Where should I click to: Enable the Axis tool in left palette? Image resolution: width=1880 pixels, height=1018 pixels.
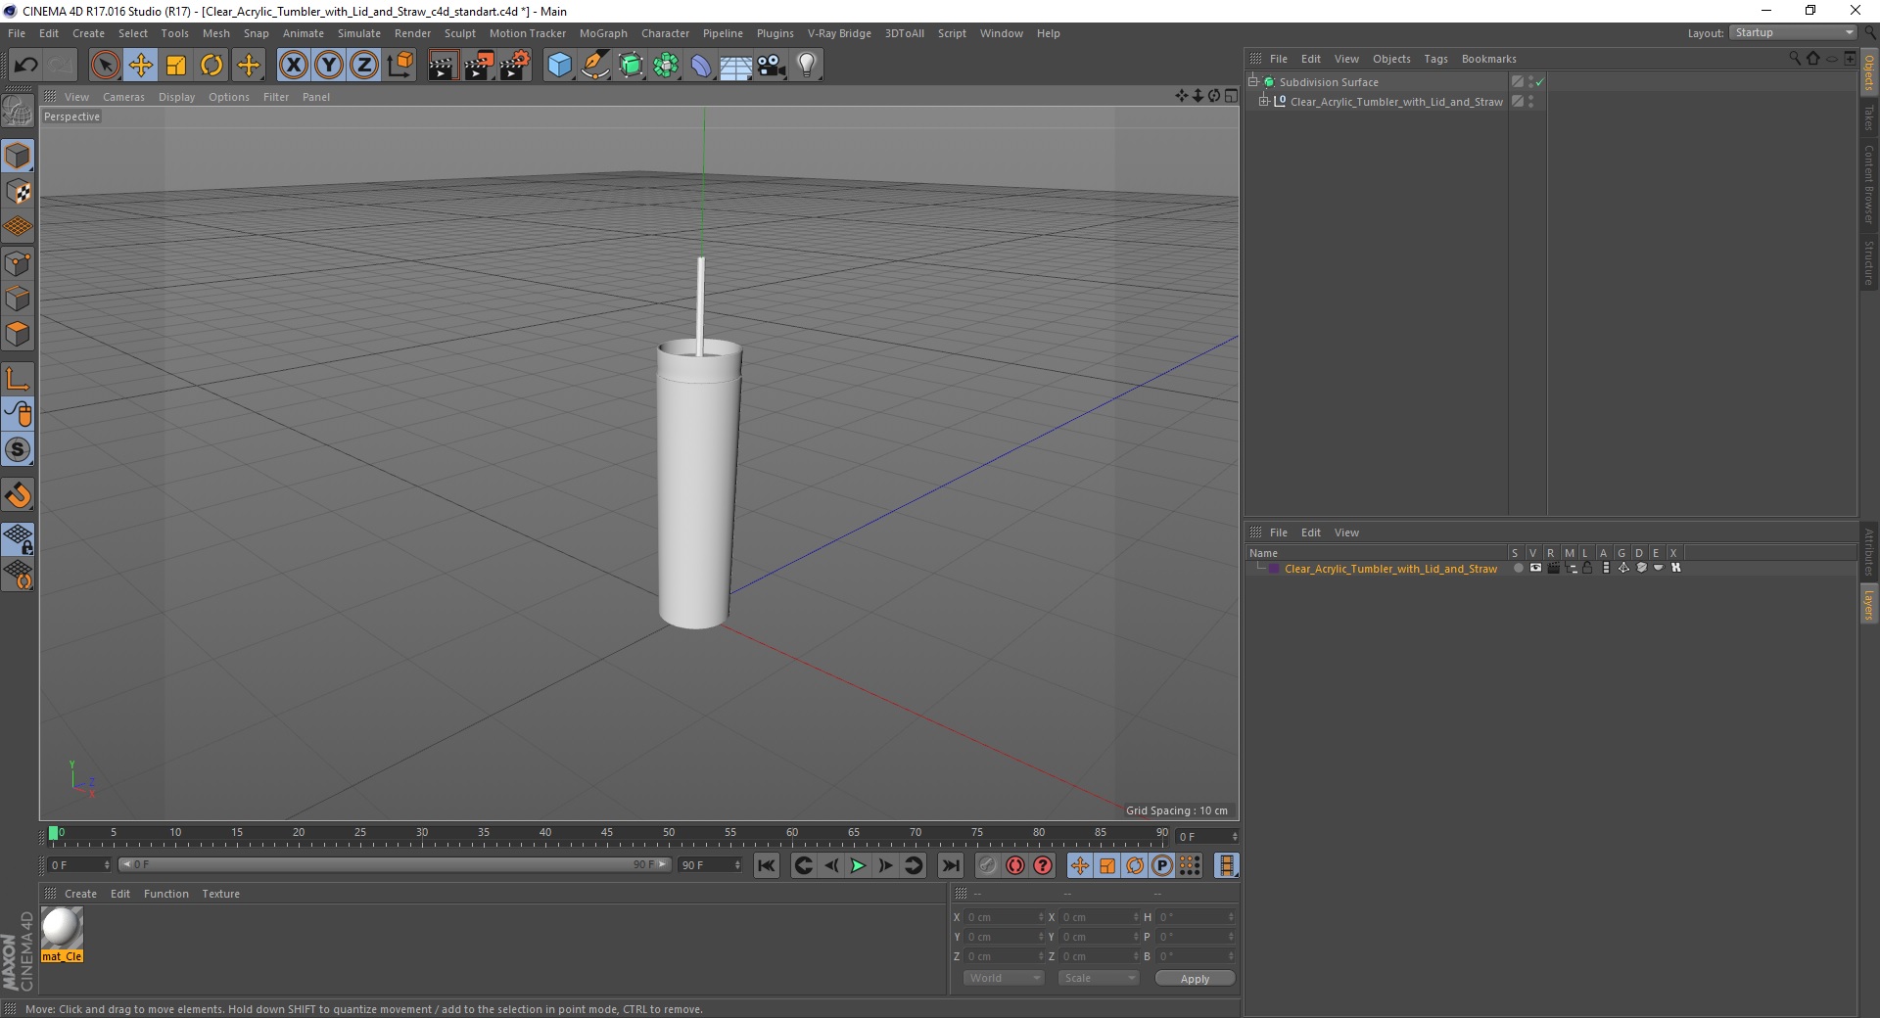[18, 379]
